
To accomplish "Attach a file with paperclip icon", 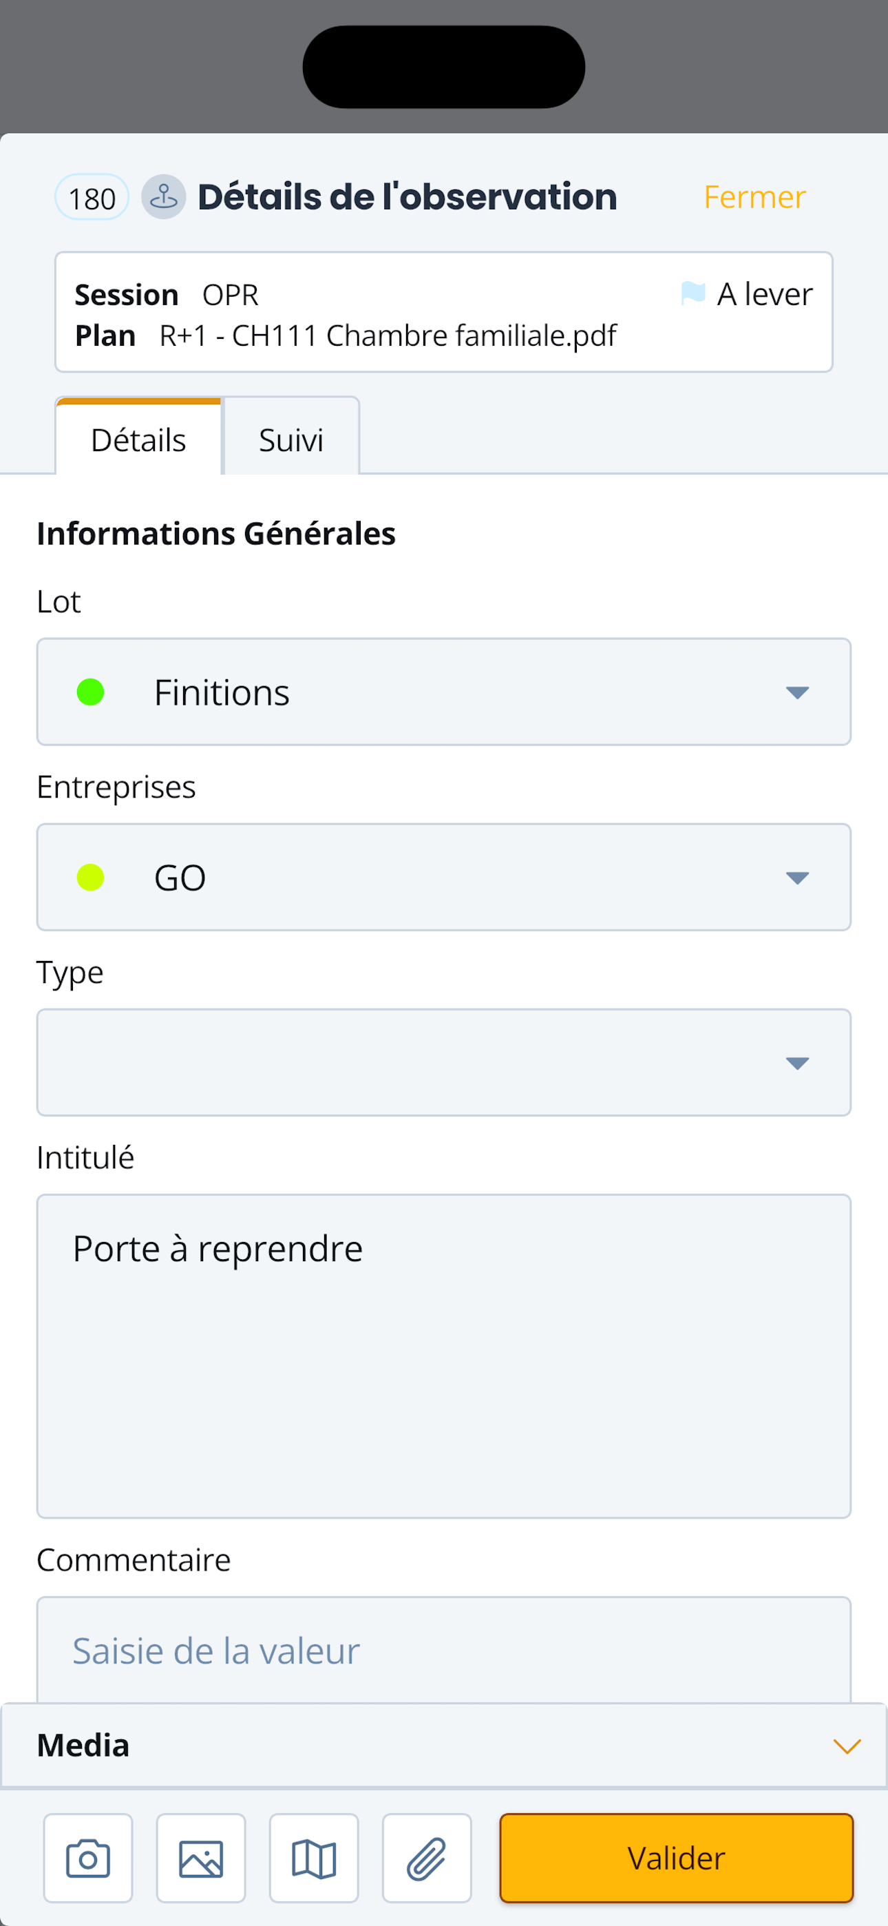I will point(427,1857).
